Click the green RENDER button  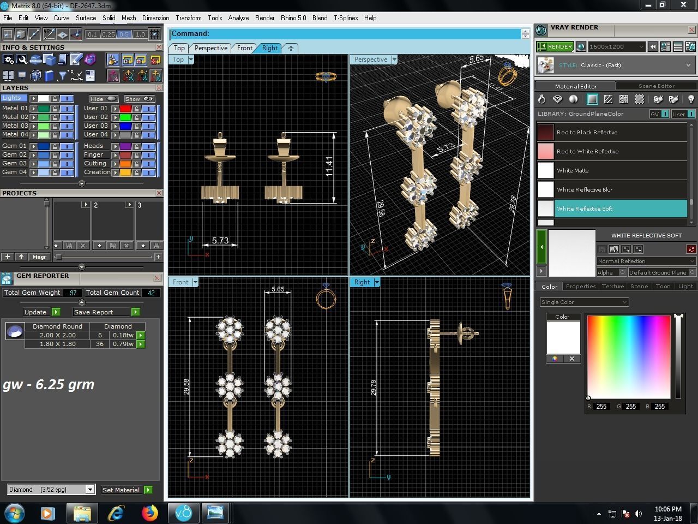click(x=555, y=47)
